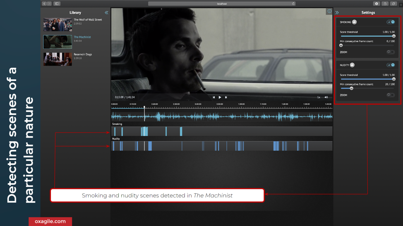Reload the localhost page
The image size is (403, 226).
(293, 4)
